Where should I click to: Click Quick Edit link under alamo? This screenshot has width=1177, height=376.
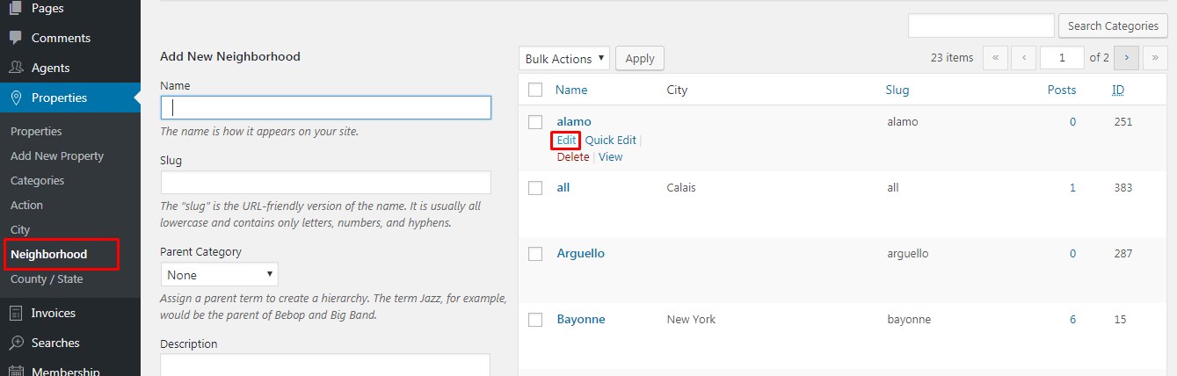click(x=610, y=140)
